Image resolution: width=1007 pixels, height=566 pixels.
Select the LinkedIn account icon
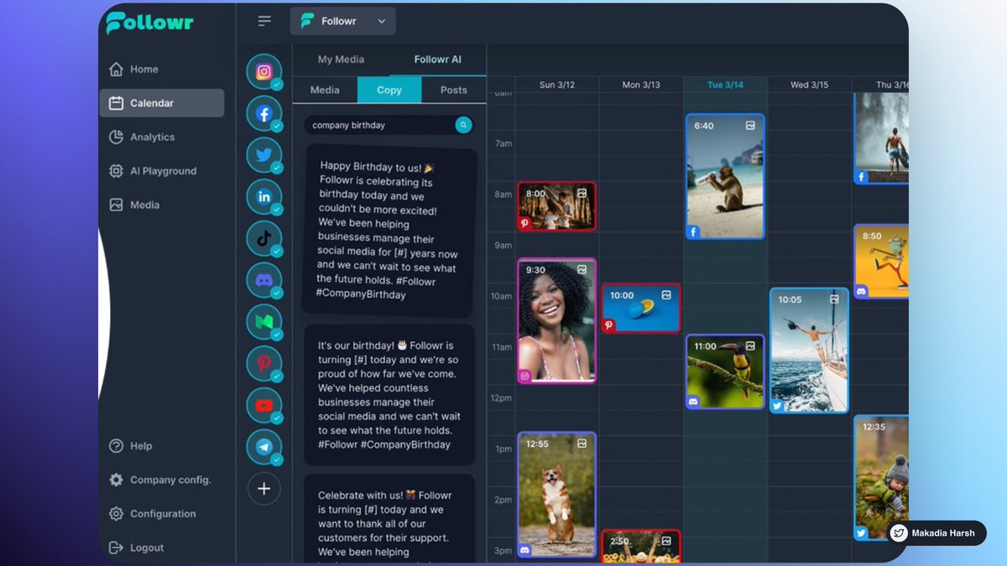point(263,196)
